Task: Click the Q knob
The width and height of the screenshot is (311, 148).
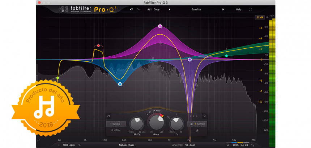Action: [177, 124]
